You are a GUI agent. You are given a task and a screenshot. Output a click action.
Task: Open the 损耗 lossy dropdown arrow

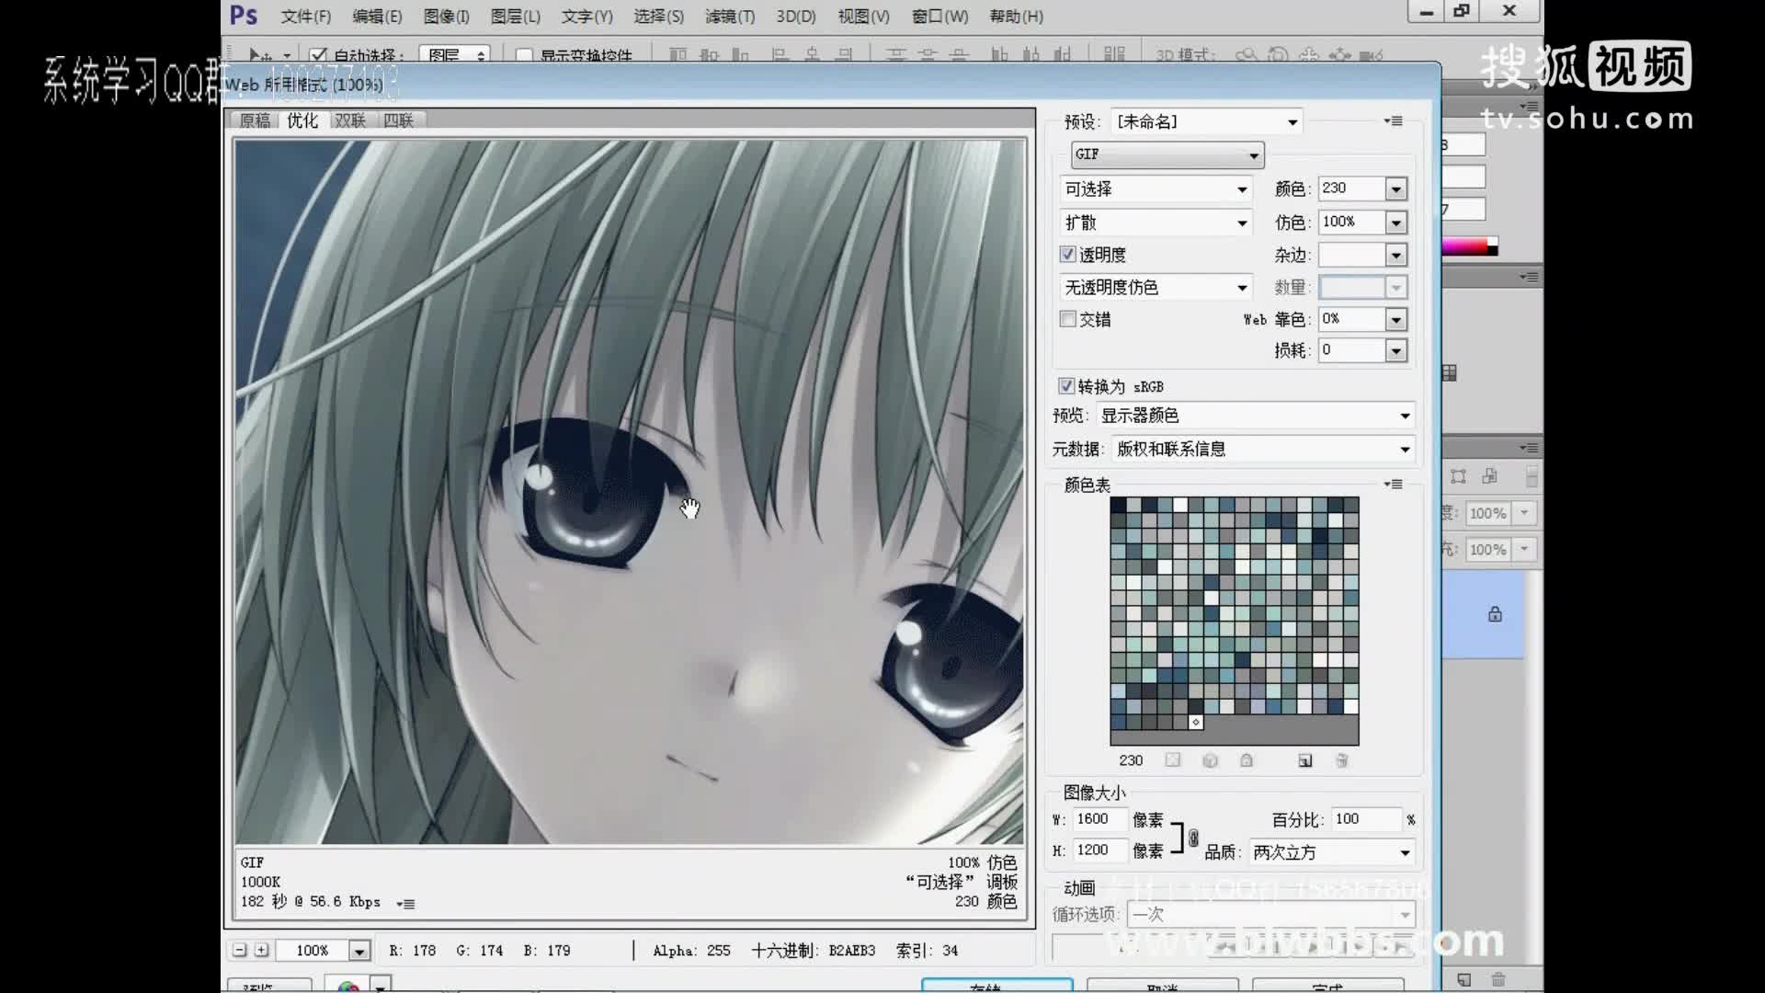click(1396, 350)
